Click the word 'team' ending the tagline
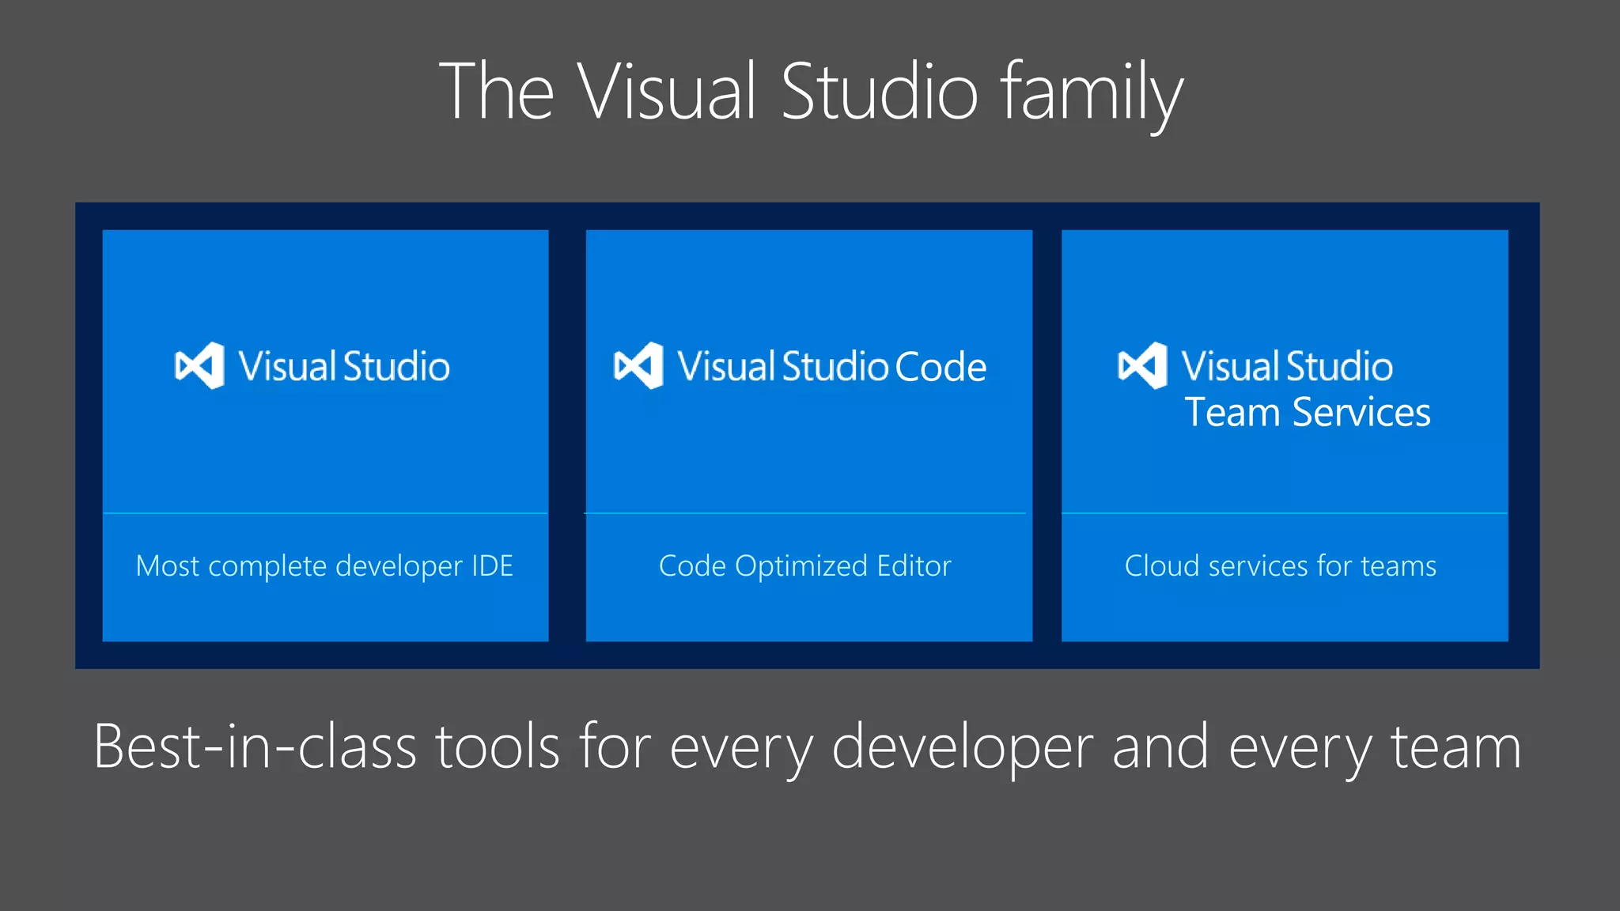The width and height of the screenshot is (1620, 911). 1455,747
